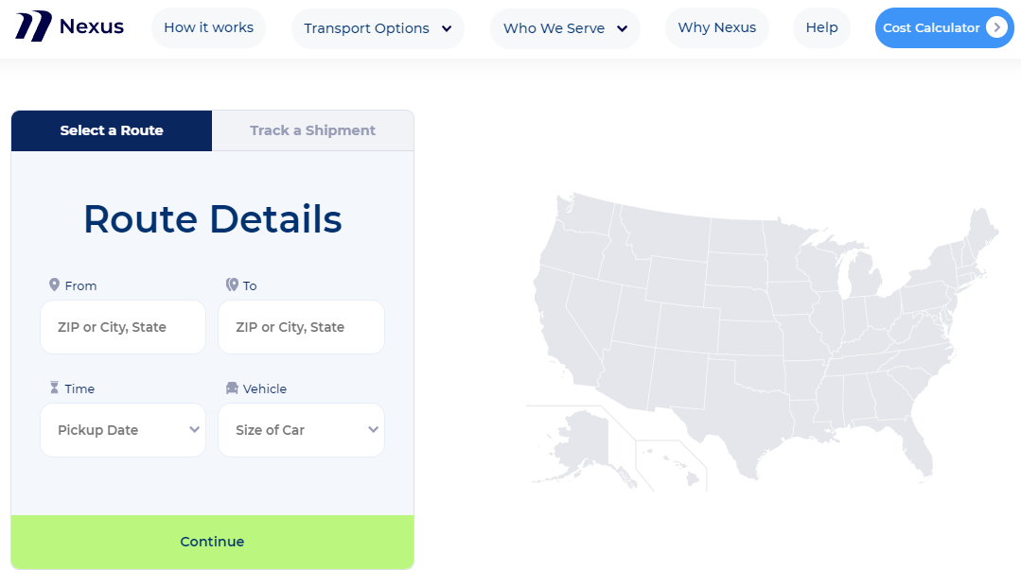Screen dimensions: 1021x587
Task: Click the arrow circle icon in Cost Calculator
Action: (x=996, y=27)
